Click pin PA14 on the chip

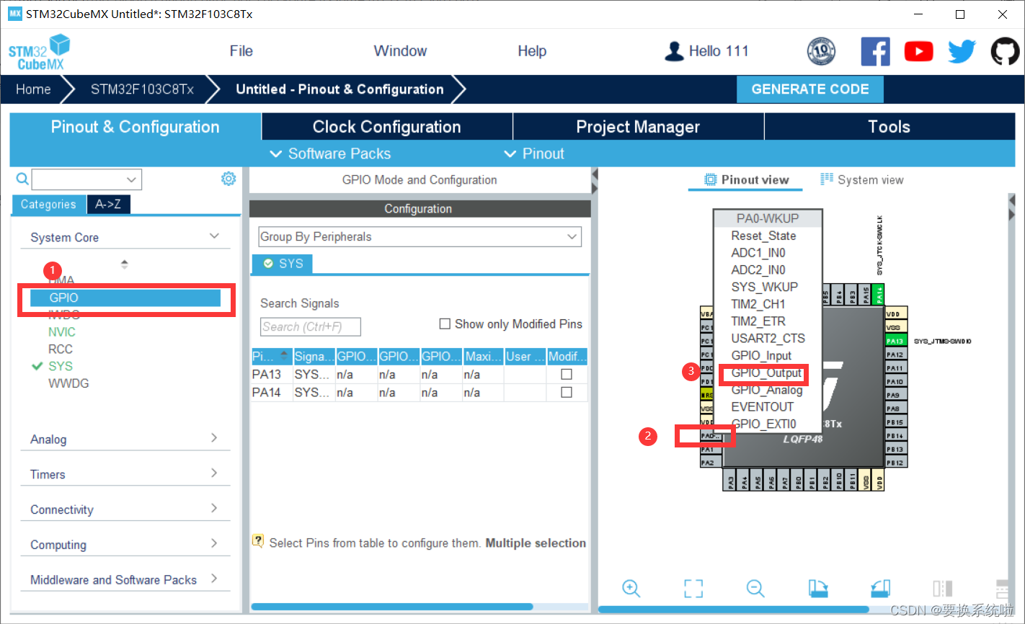[877, 294]
